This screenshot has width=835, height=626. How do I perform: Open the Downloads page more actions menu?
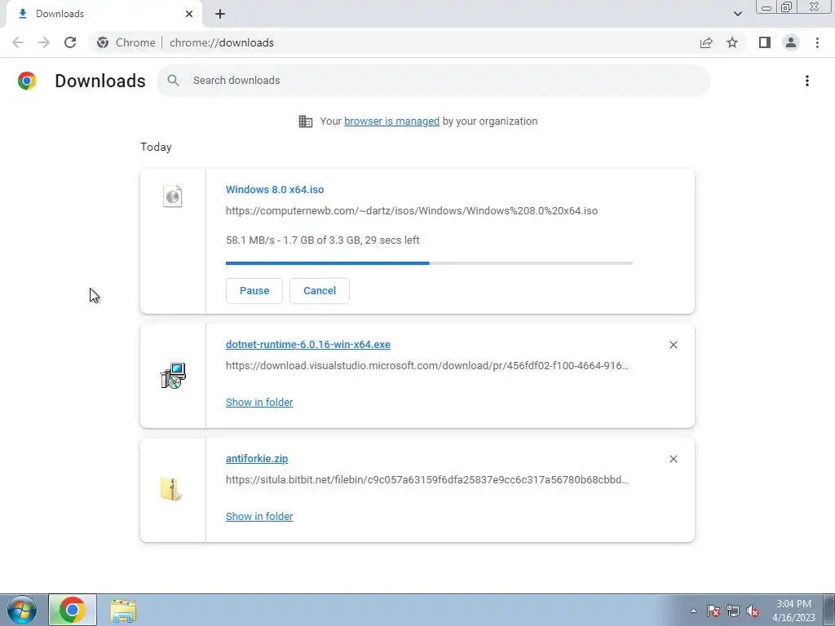[x=807, y=81]
